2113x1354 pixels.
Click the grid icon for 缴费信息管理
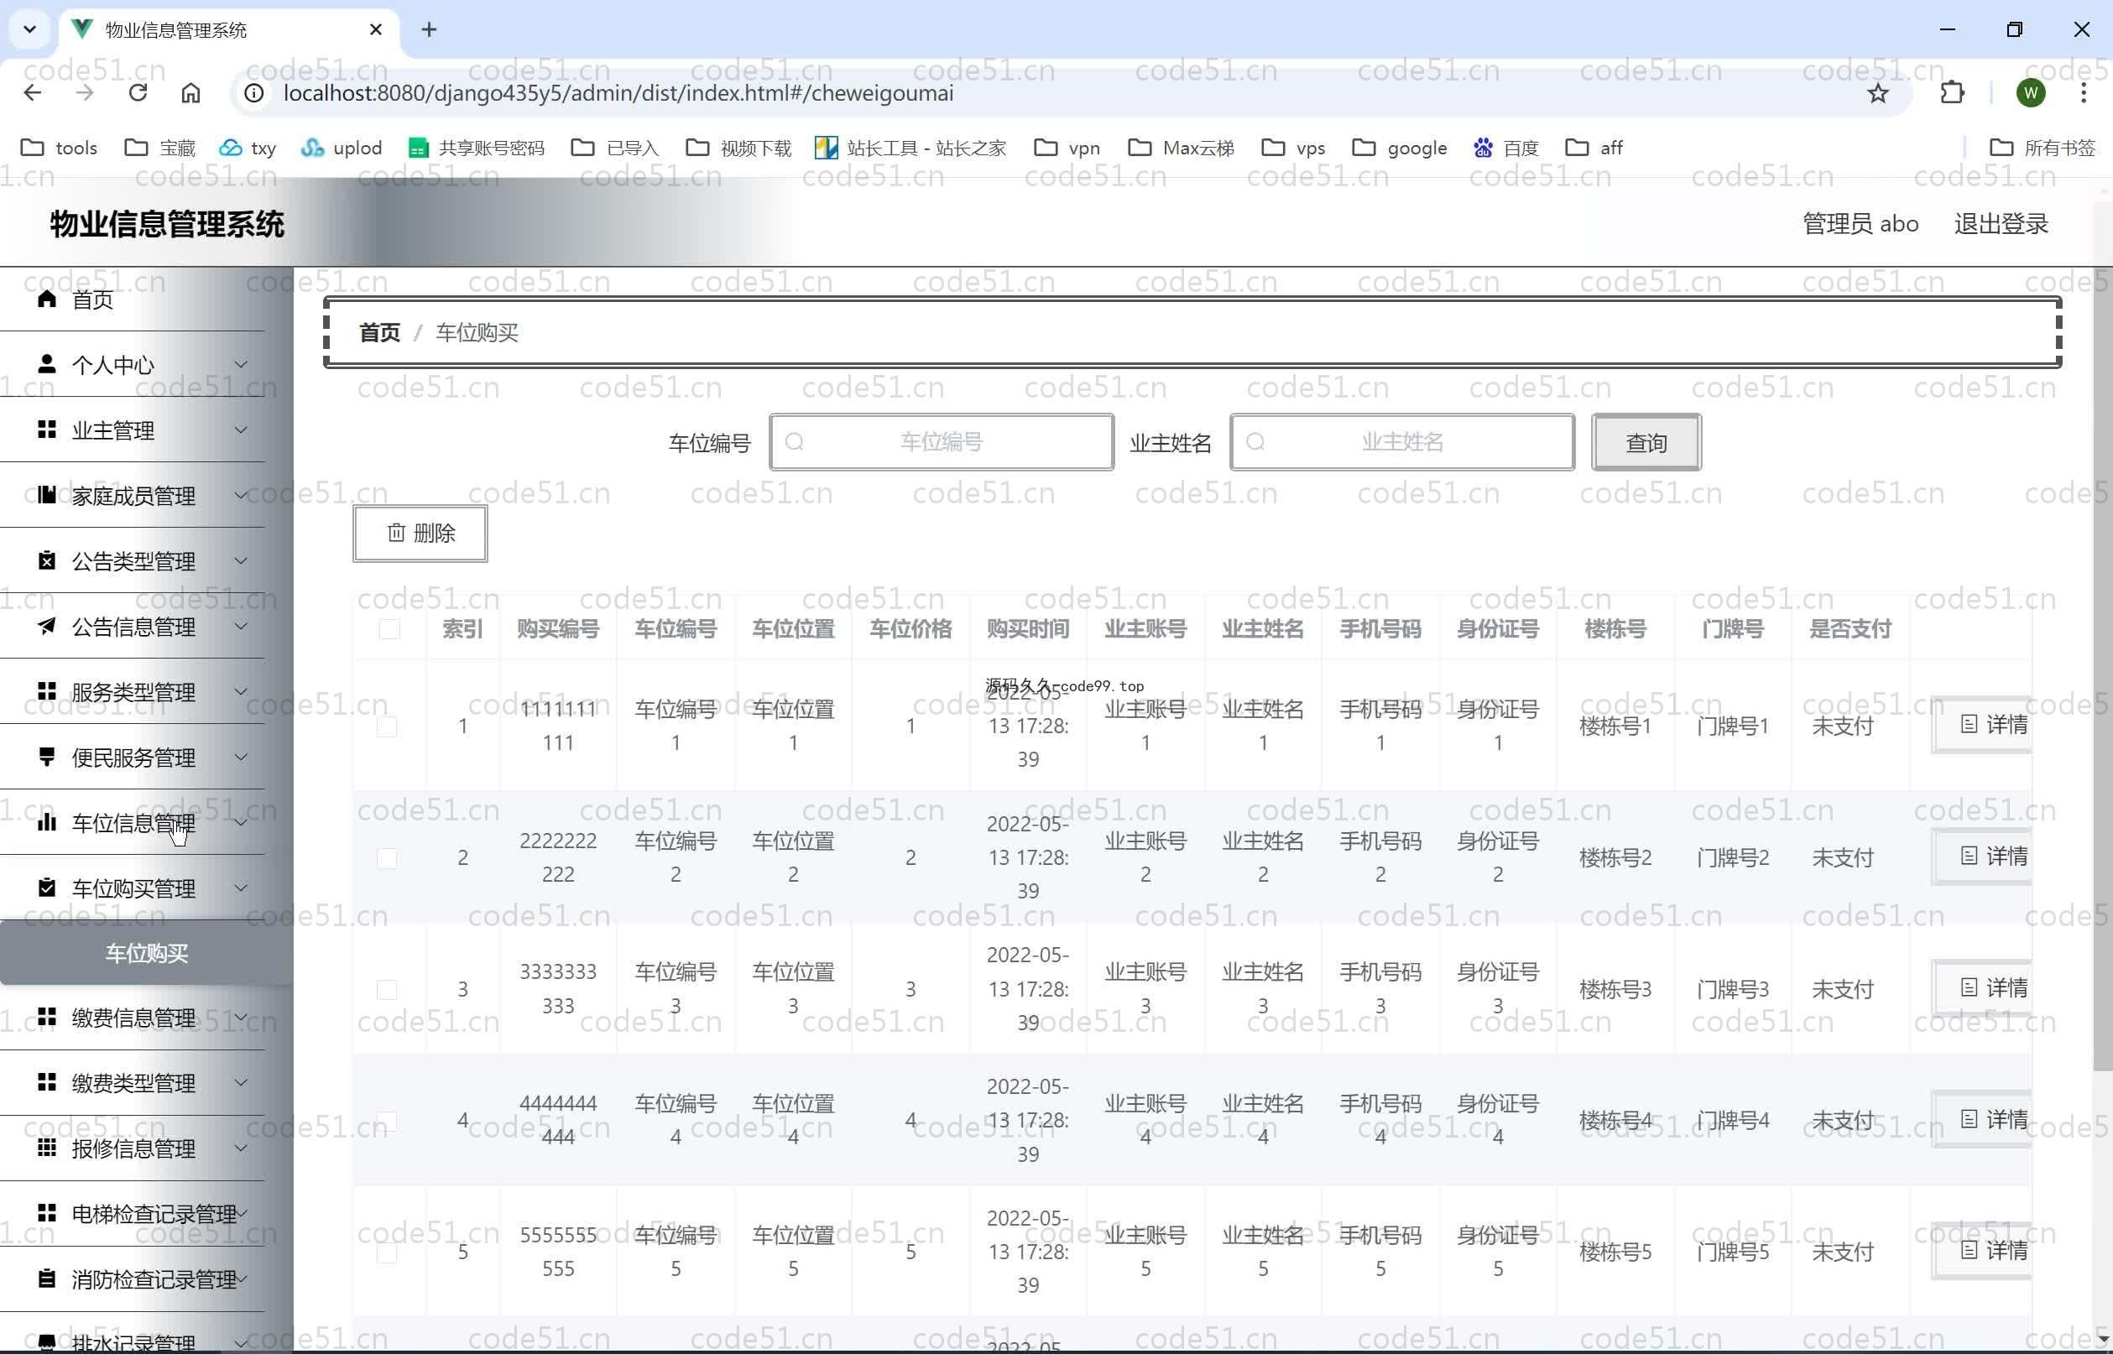[x=47, y=1018]
